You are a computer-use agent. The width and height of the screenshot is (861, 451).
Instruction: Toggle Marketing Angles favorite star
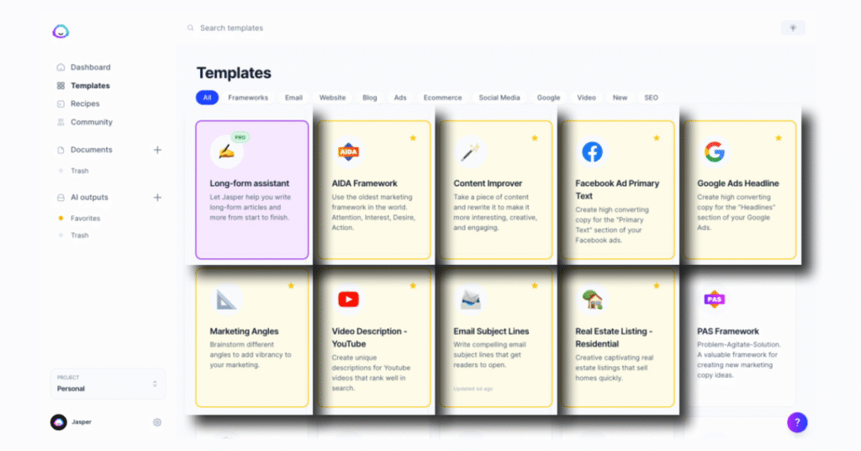pyautogui.click(x=291, y=285)
